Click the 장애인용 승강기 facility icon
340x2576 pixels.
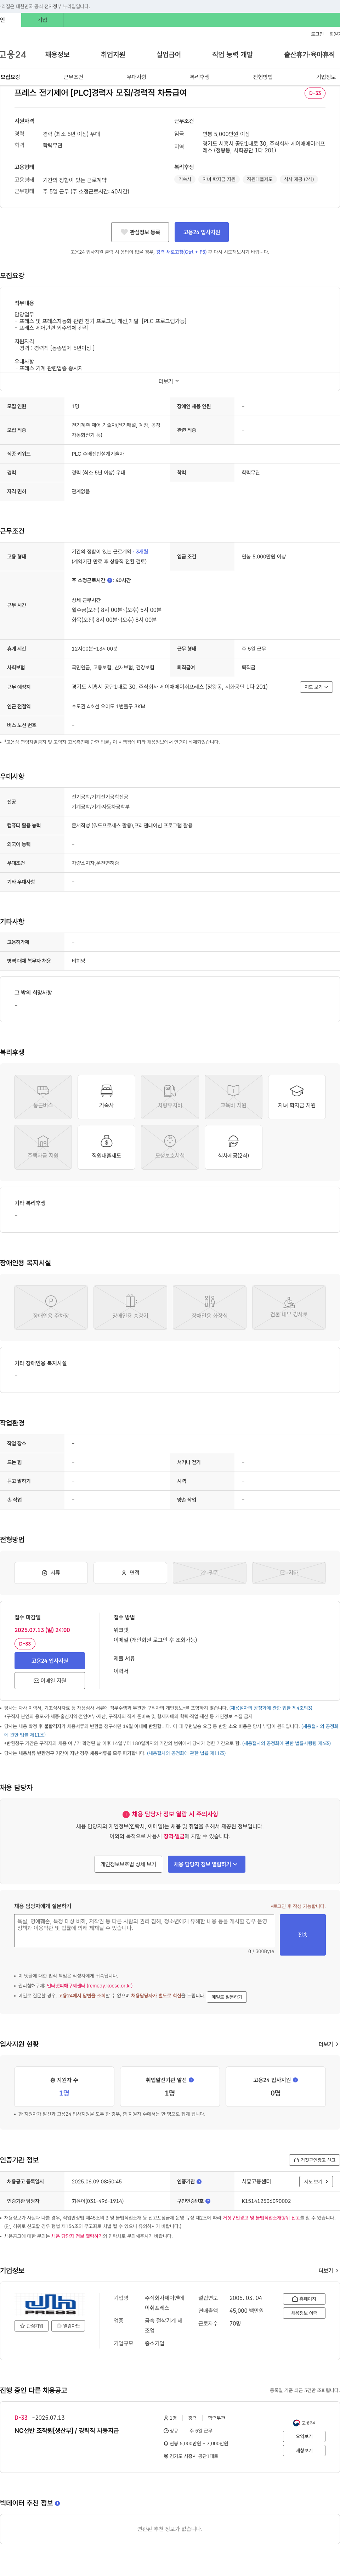point(130,1307)
